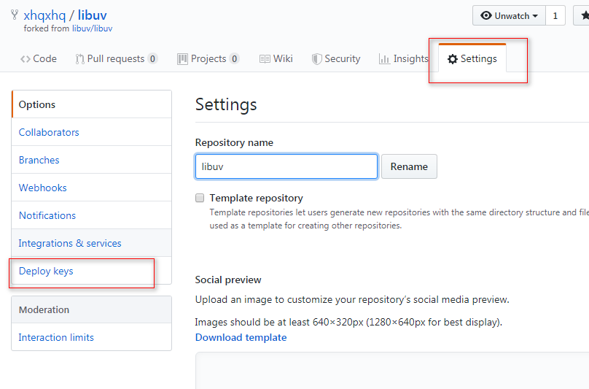Click the Projects board icon
Image resolution: width=589 pixels, height=389 pixels.
[182, 59]
